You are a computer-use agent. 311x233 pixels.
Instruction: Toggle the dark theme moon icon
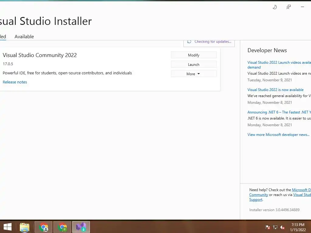[275, 7]
